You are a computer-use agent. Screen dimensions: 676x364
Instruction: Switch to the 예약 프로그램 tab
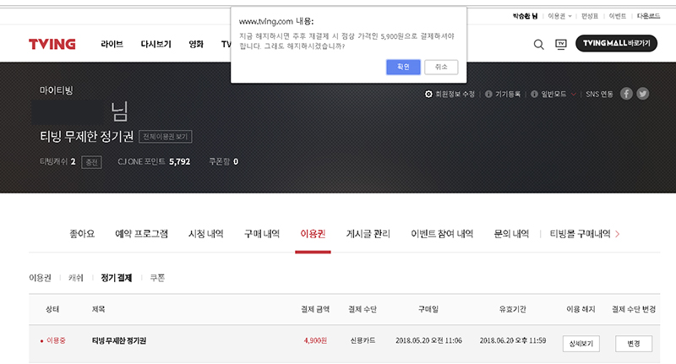[x=141, y=233]
